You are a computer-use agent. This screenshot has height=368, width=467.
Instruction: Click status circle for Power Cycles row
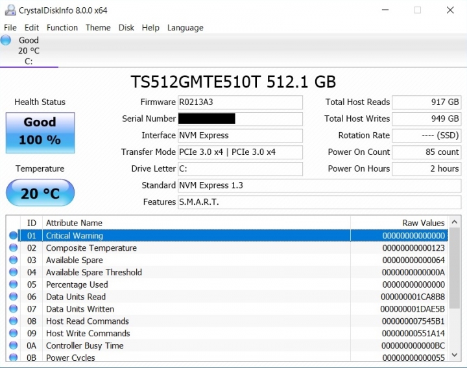pyautogui.click(x=14, y=357)
